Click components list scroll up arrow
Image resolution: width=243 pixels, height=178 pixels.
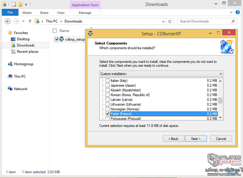[x=220, y=81]
